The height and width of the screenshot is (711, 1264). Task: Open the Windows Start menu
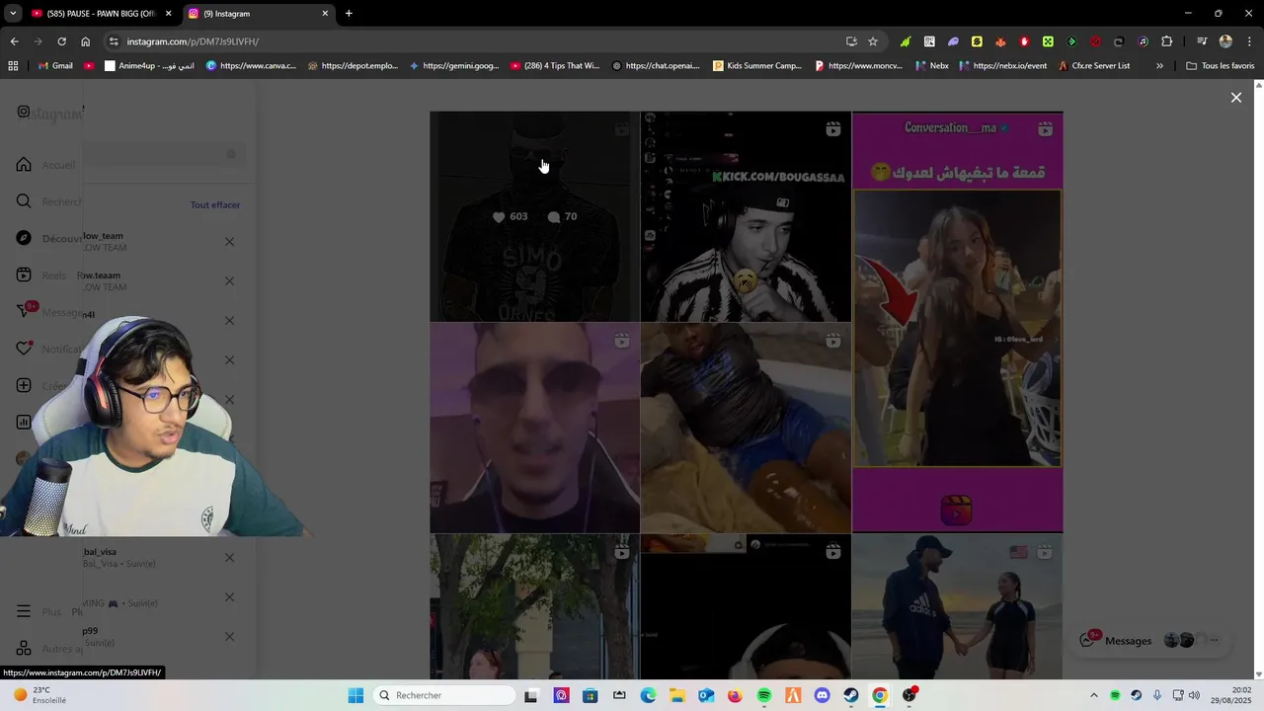click(355, 695)
